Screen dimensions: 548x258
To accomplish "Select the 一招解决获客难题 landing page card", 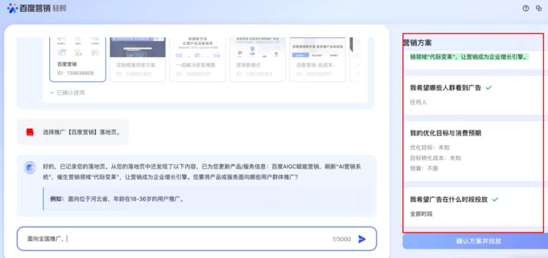I will [x=198, y=59].
